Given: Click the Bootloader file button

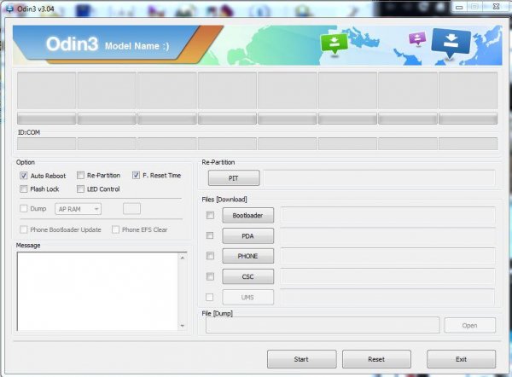Looking at the screenshot, I should (247, 216).
